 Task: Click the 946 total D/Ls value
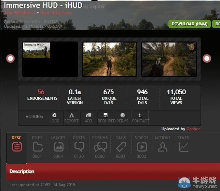pyautogui.click(x=142, y=92)
